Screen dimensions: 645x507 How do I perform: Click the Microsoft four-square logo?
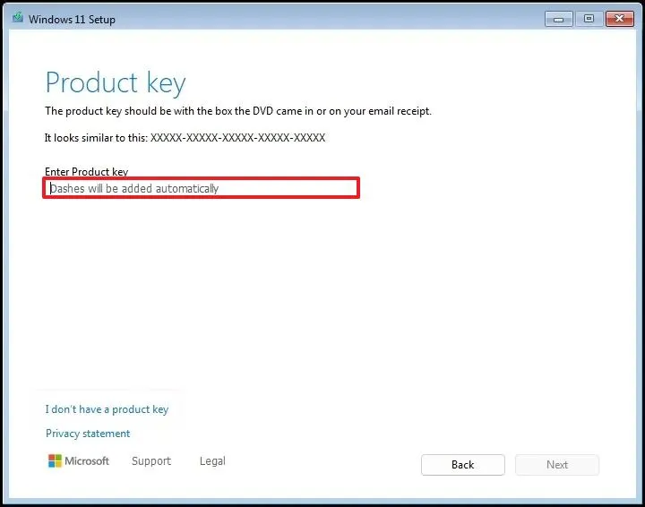pyautogui.click(x=56, y=461)
